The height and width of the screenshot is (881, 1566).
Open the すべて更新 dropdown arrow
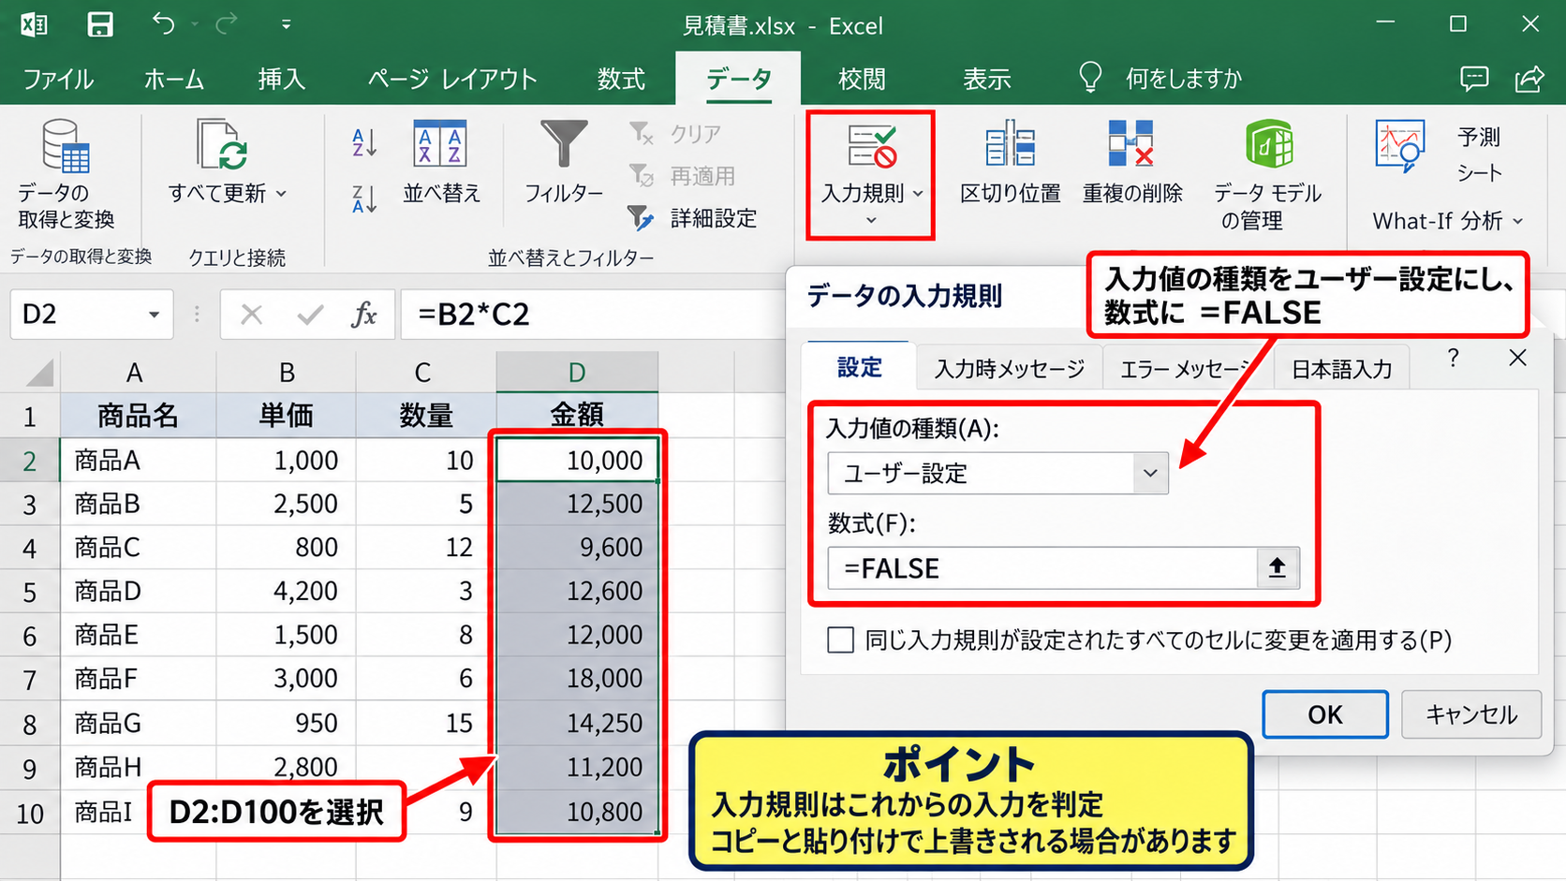pos(281,193)
